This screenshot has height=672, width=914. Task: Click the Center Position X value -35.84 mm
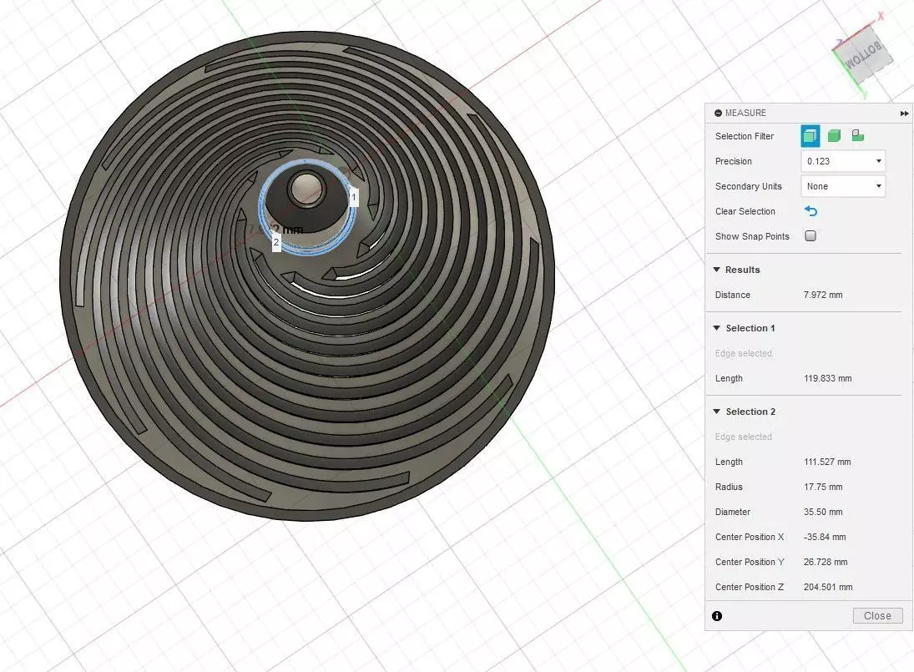point(824,537)
